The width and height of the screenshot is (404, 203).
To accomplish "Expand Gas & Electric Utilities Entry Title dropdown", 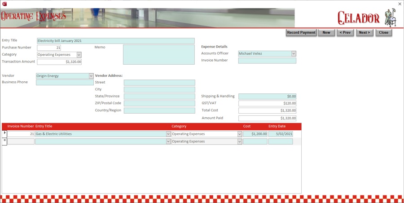I will click(x=168, y=134).
